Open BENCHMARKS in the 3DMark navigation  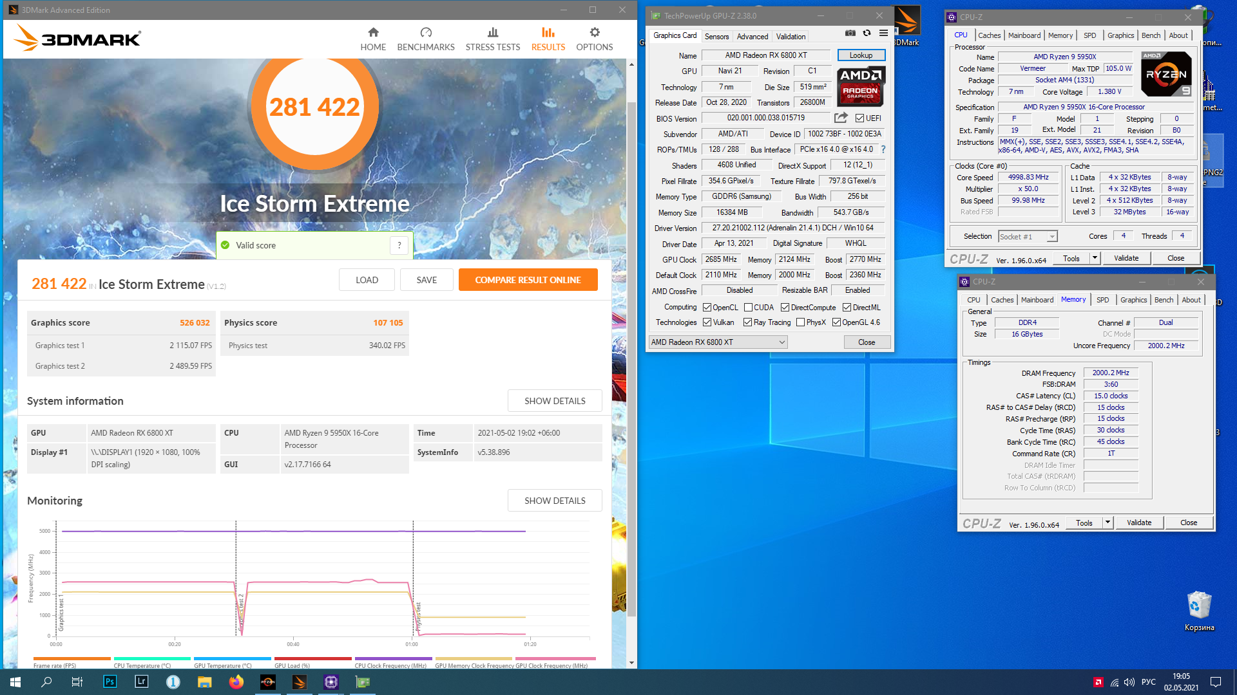tap(426, 39)
